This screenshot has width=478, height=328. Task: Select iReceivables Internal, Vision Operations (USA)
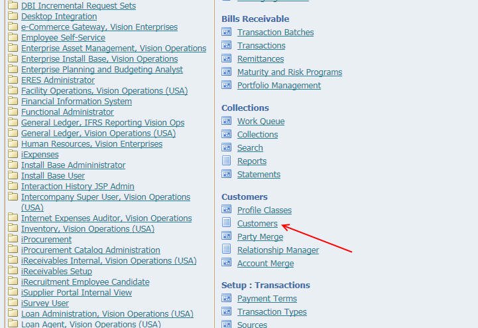[x=109, y=261]
